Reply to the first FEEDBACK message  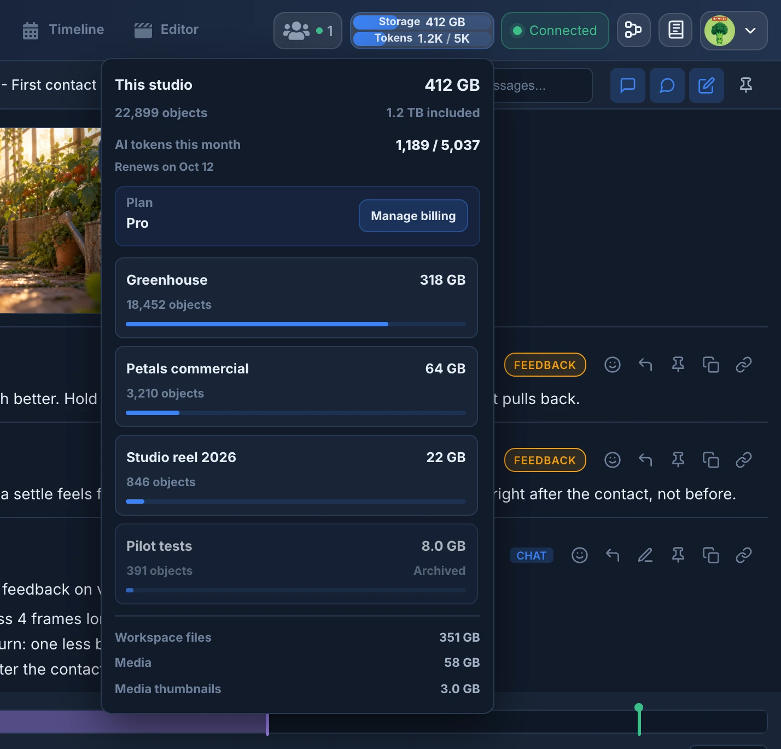(x=645, y=365)
